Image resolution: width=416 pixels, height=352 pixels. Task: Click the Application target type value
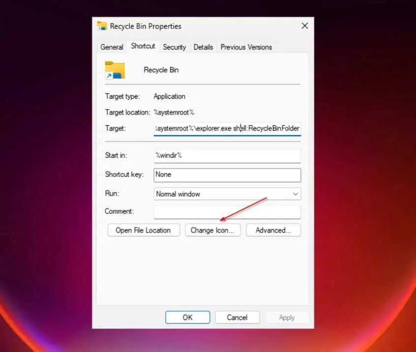coord(169,96)
